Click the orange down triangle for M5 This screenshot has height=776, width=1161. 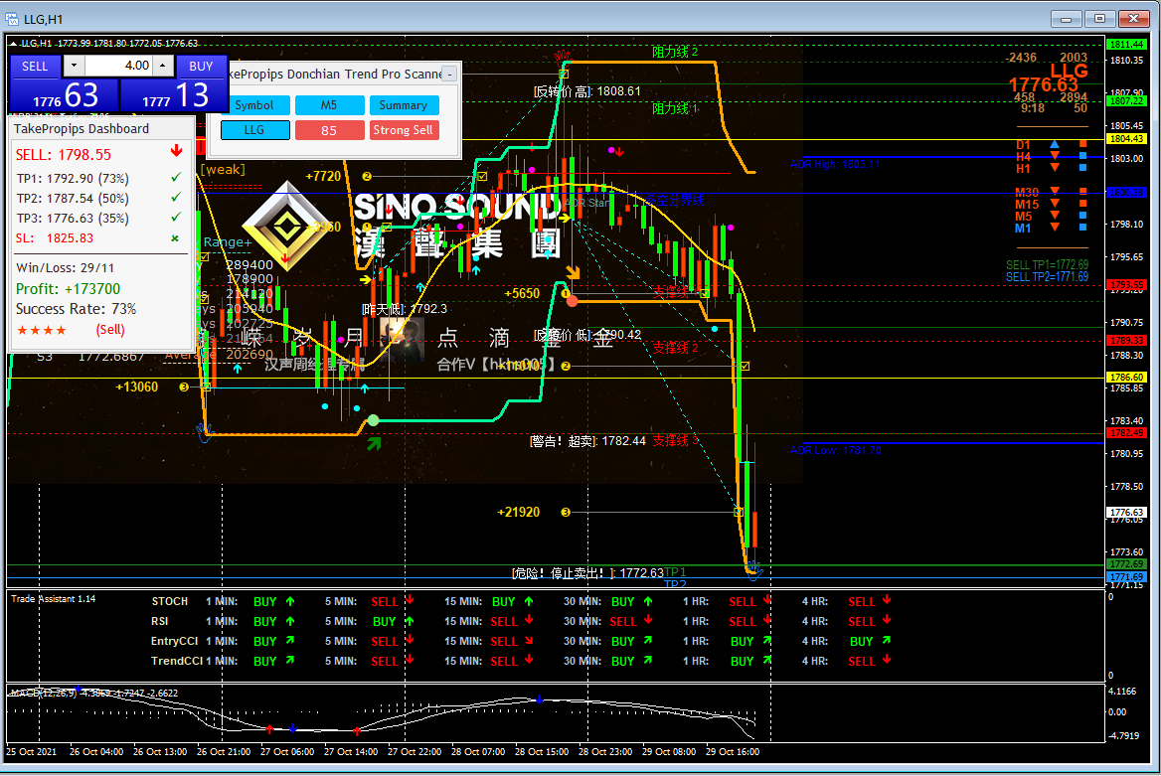tap(1055, 216)
